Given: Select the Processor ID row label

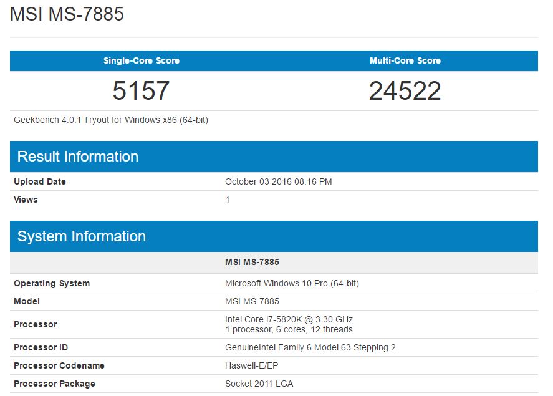Looking at the screenshot, I should tap(41, 347).
